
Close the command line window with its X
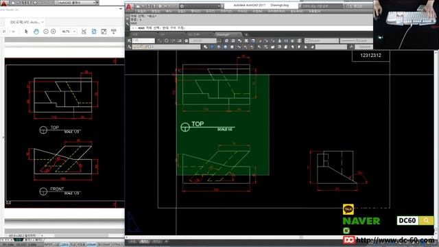point(128,19)
